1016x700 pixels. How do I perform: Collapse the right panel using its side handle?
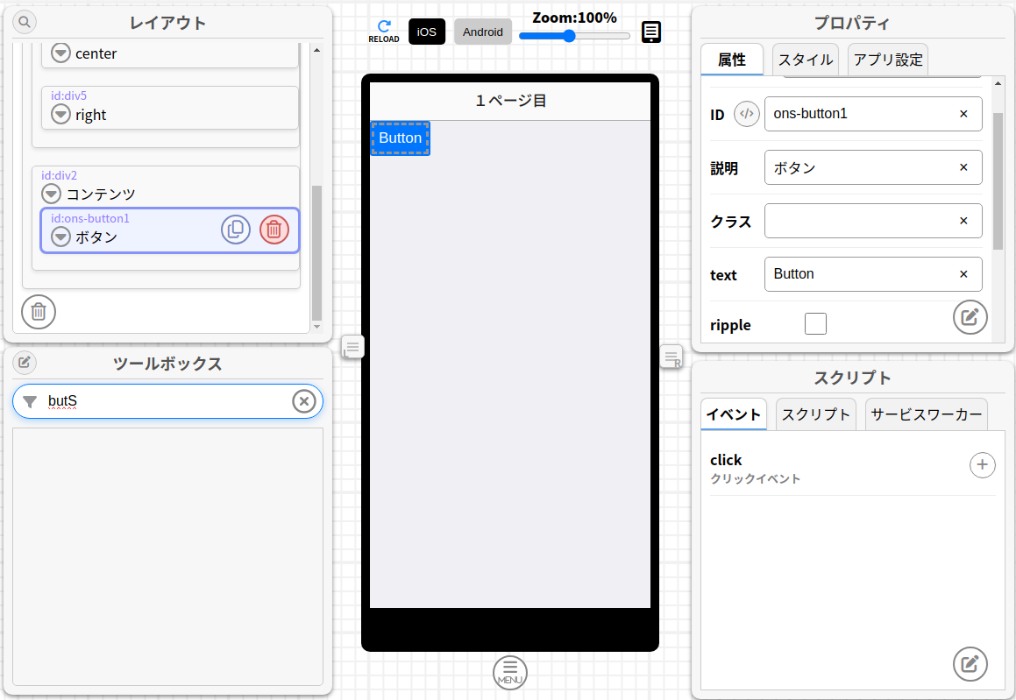point(670,357)
